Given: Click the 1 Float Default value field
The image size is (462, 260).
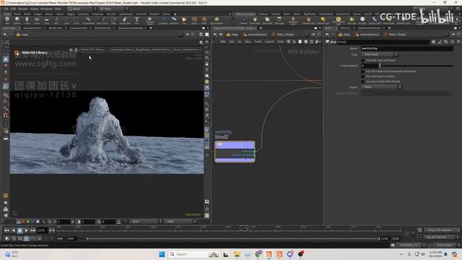Looking at the screenshot, I should (x=370, y=66).
